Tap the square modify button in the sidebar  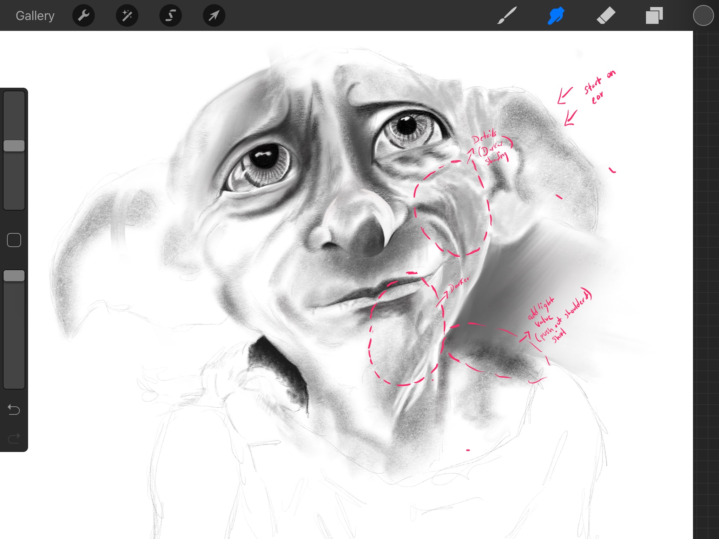pyautogui.click(x=14, y=240)
